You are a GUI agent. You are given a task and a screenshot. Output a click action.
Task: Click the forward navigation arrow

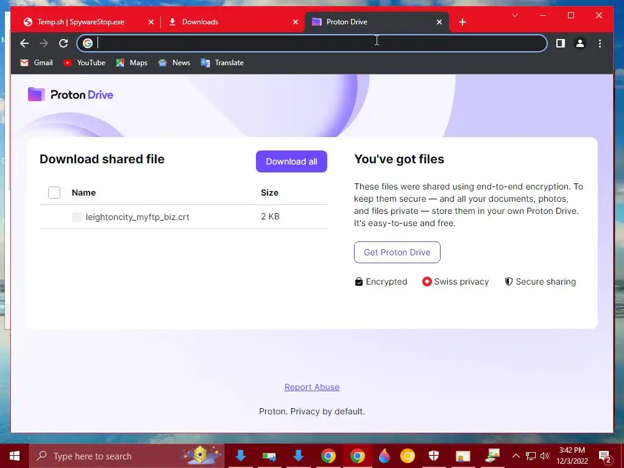click(x=44, y=43)
